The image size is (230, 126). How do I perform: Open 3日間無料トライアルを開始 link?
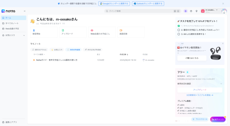(200, 95)
